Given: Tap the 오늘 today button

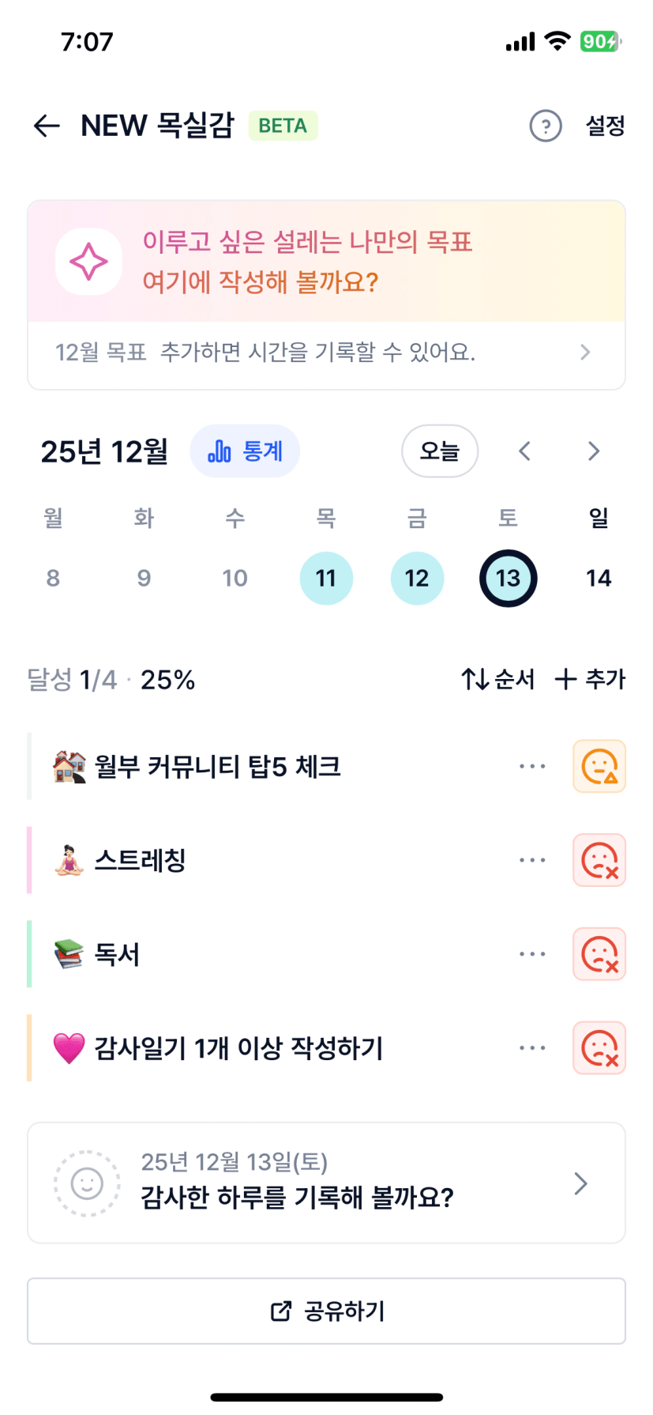Looking at the screenshot, I should [440, 451].
